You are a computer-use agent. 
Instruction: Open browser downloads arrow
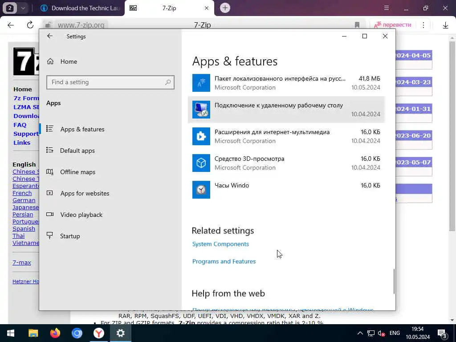click(x=445, y=25)
